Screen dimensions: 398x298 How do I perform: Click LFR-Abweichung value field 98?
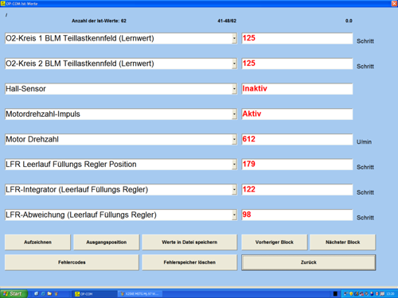[297, 215]
